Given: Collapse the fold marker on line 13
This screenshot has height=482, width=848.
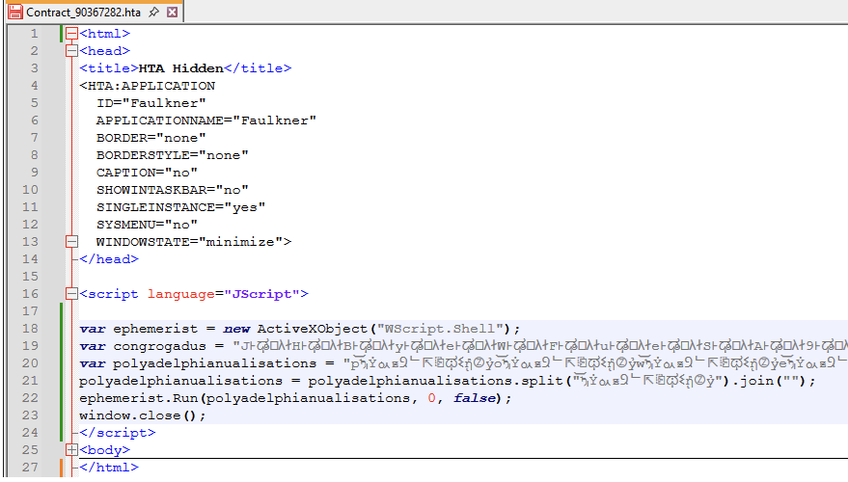Looking at the screenshot, I should [x=71, y=242].
